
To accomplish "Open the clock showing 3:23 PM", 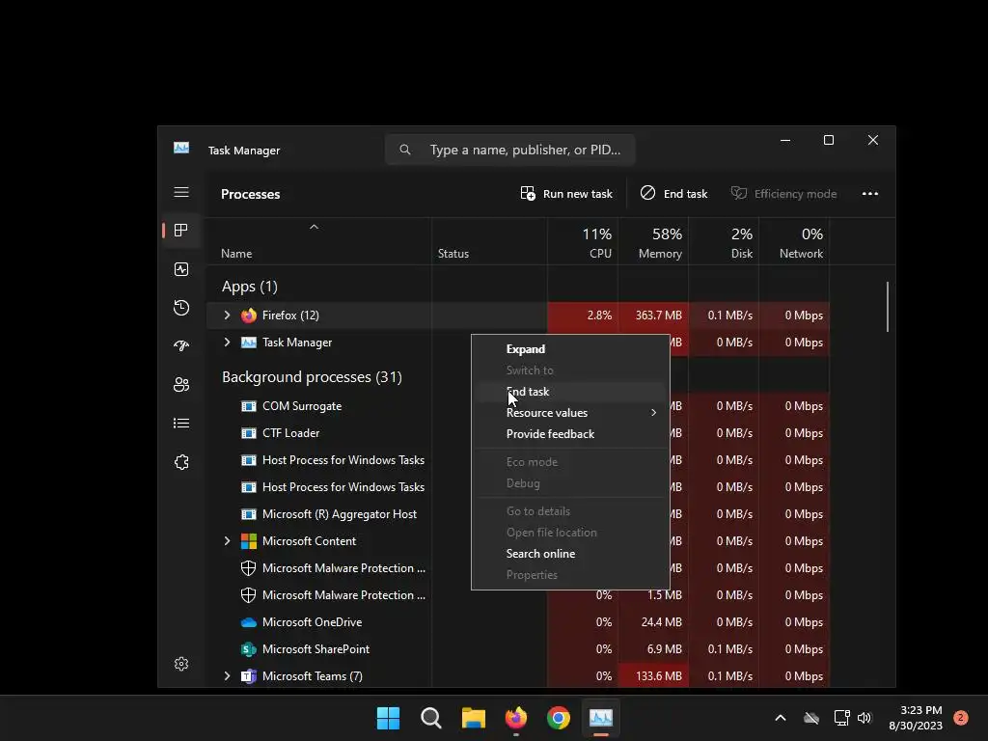I will click(916, 718).
